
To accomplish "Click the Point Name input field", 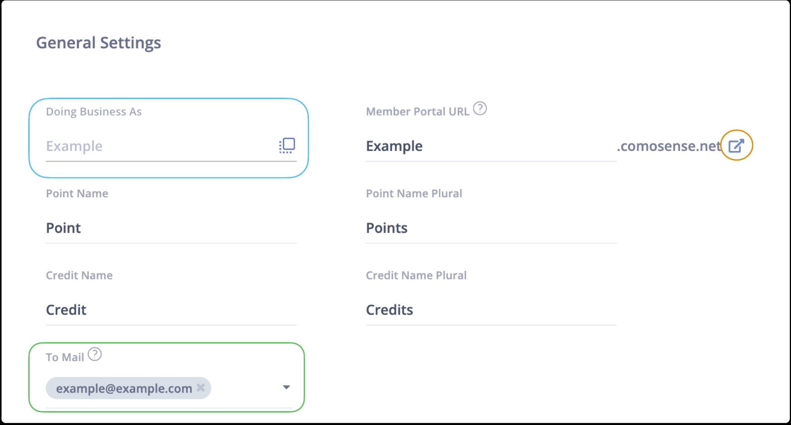I will point(171,229).
